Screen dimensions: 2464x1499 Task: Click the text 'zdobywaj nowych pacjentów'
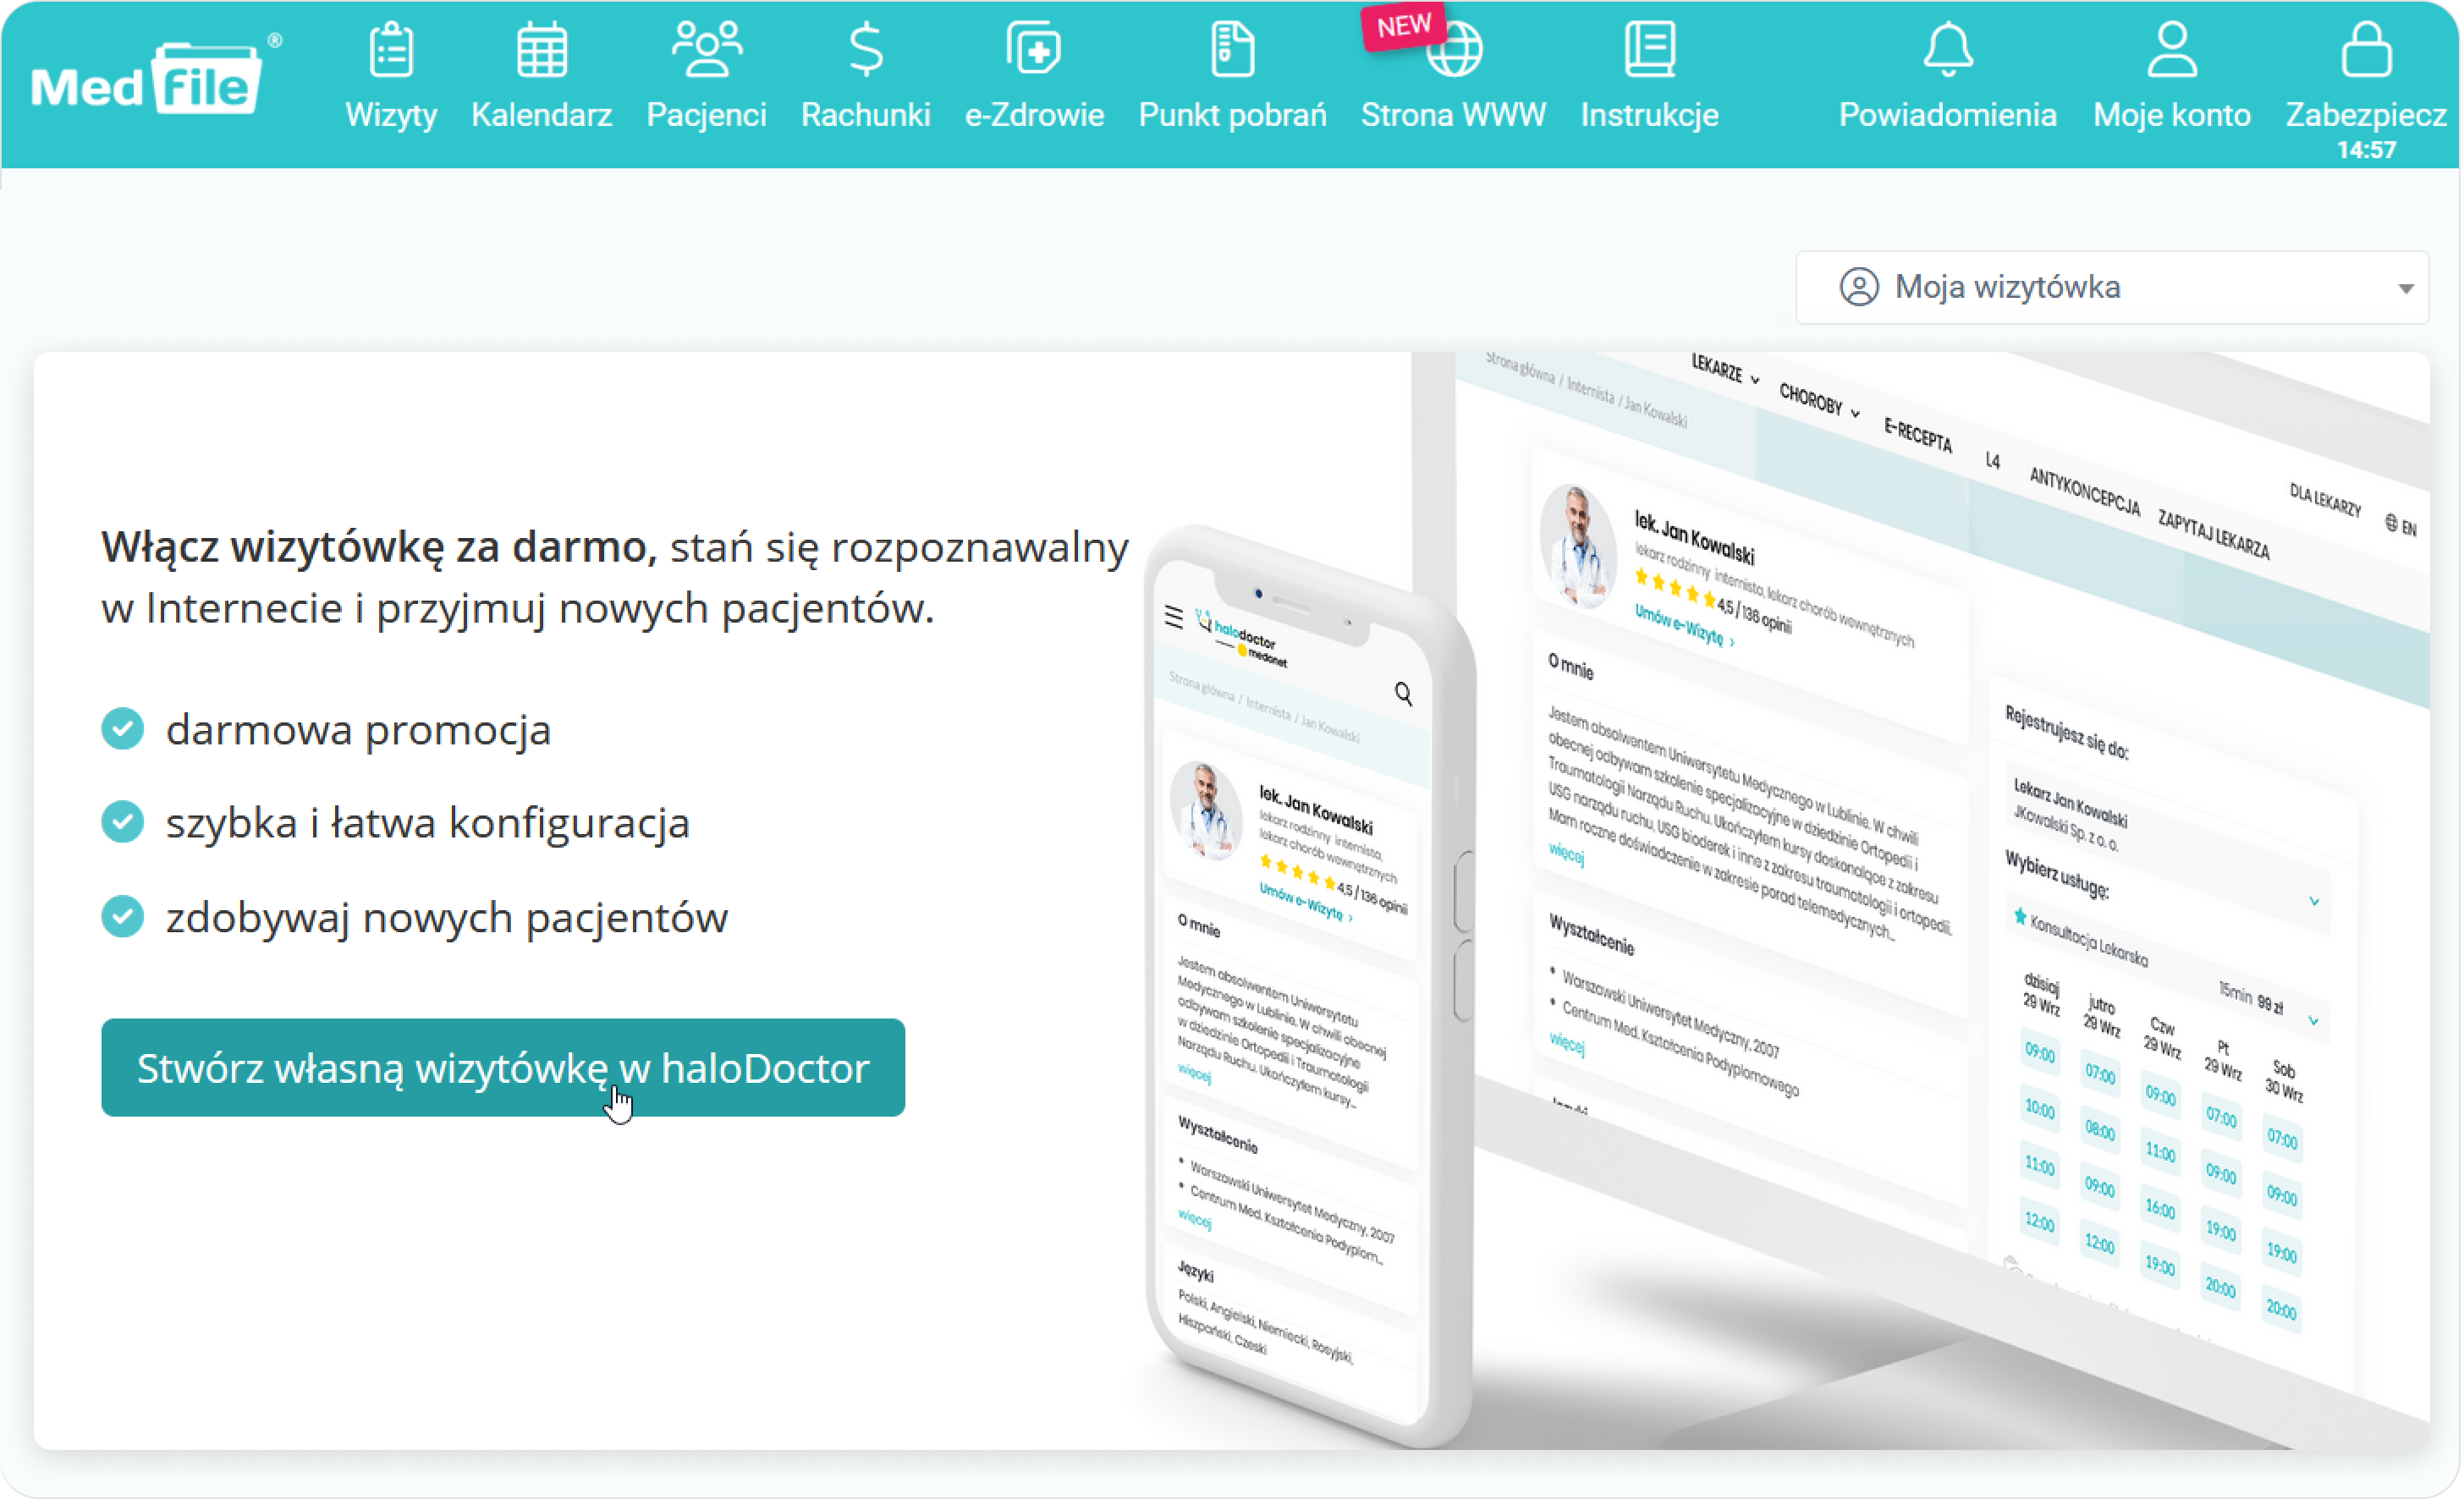[447, 918]
